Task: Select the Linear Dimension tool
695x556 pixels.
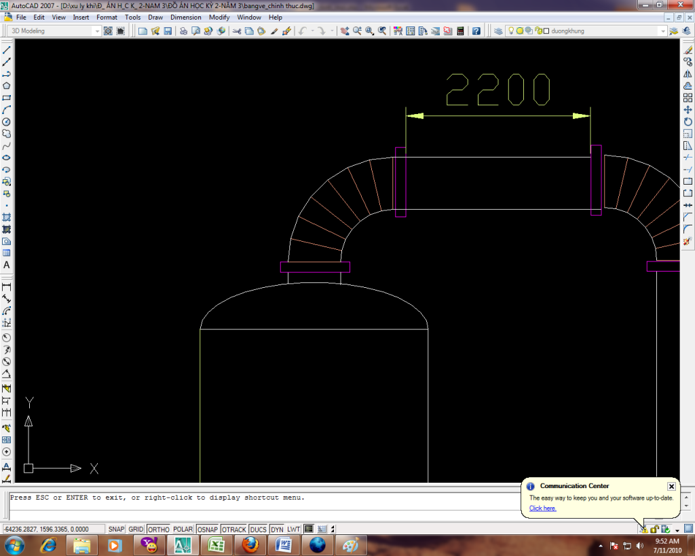Action: (7, 287)
